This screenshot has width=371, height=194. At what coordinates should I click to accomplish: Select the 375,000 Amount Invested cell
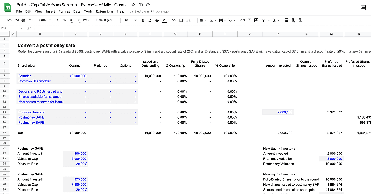tap(75, 179)
